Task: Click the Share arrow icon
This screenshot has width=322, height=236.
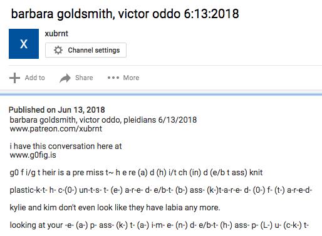Action: click(65, 78)
